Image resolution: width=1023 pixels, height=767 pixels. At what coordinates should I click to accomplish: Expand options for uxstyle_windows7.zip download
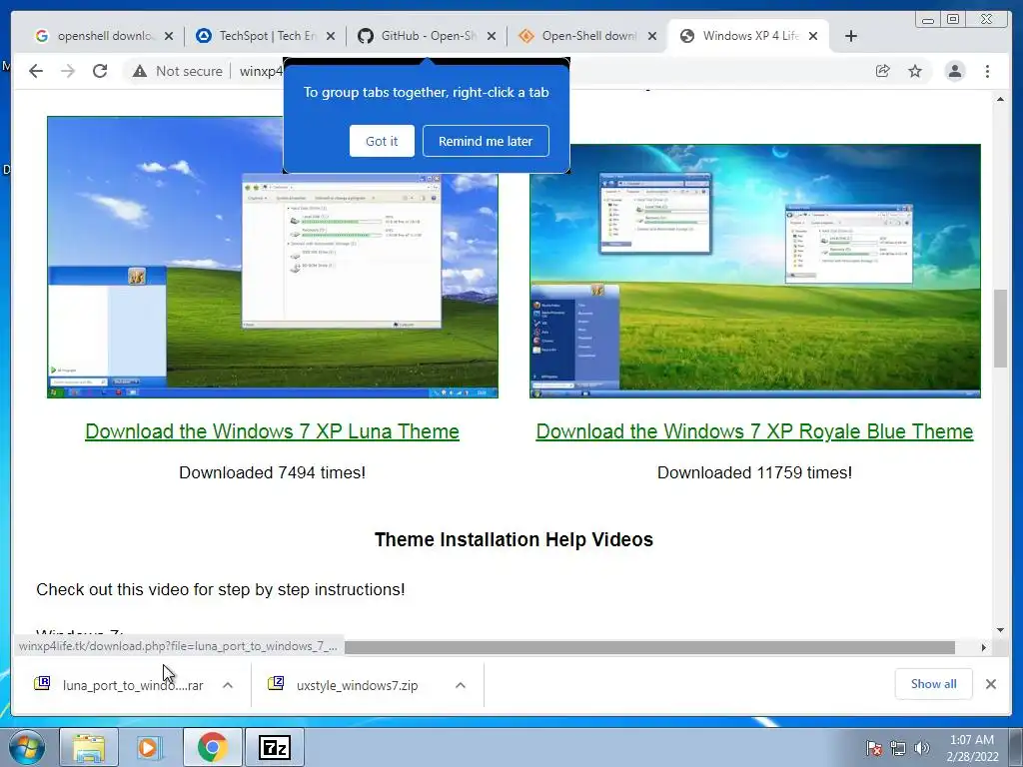coord(461,685)
